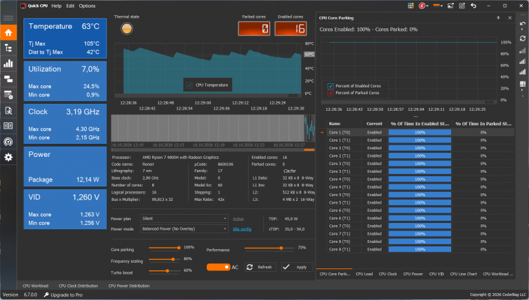Open the document search sidebar icon

(8, 110)
